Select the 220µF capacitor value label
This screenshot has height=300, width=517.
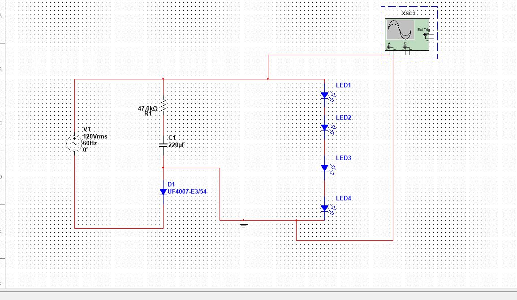pyautogui.click(x=177, y=145)
